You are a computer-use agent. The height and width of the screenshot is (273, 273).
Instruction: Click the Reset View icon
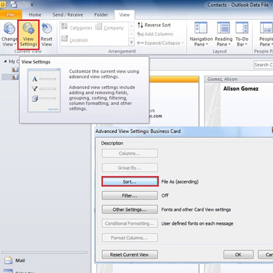pyautogui.click(x=46, y=34)
